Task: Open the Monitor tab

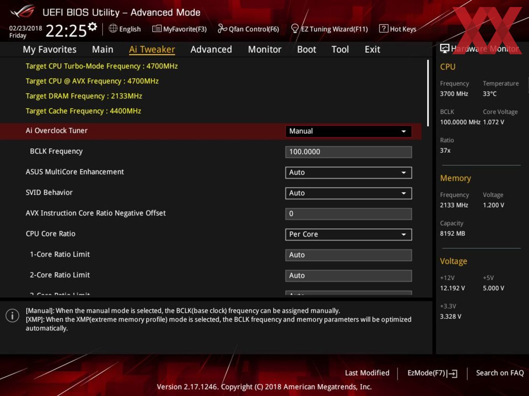Action: click(264, 49)
